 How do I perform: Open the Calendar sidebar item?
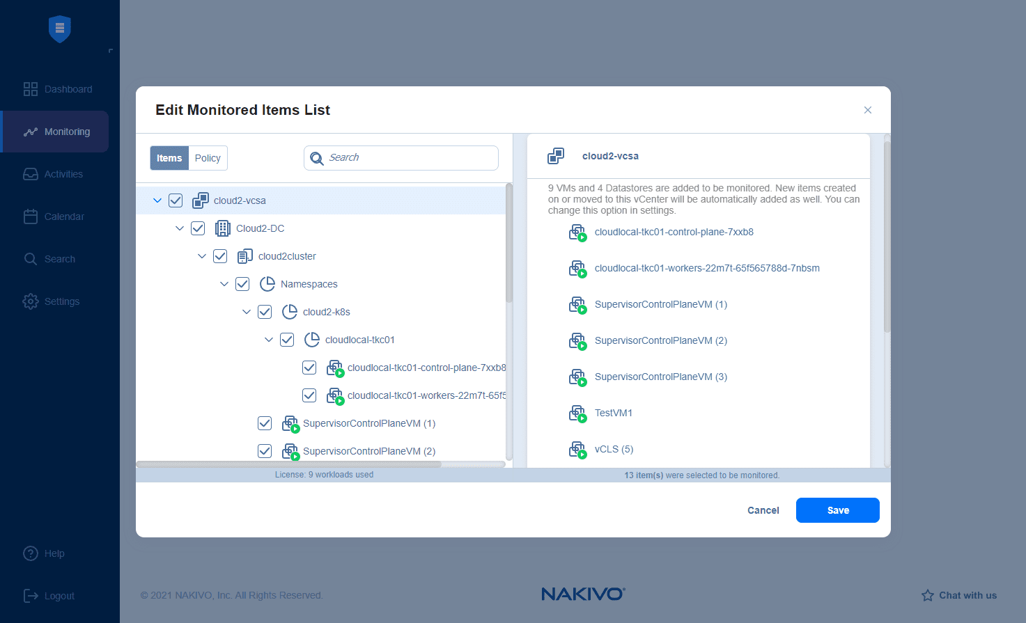coord(64,216)
